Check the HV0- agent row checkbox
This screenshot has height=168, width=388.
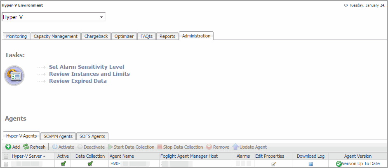pos(7,164)
